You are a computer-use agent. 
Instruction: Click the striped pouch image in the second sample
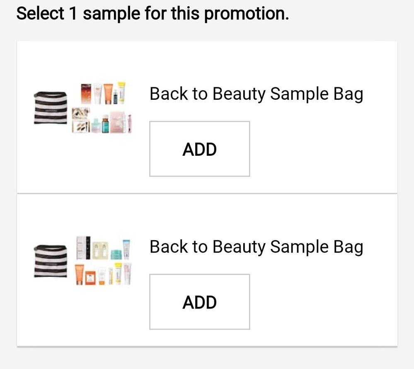click(x=50, y=260)
